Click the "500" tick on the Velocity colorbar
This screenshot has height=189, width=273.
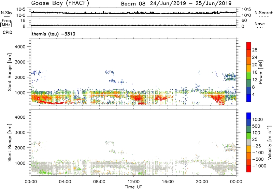point(256,126)
